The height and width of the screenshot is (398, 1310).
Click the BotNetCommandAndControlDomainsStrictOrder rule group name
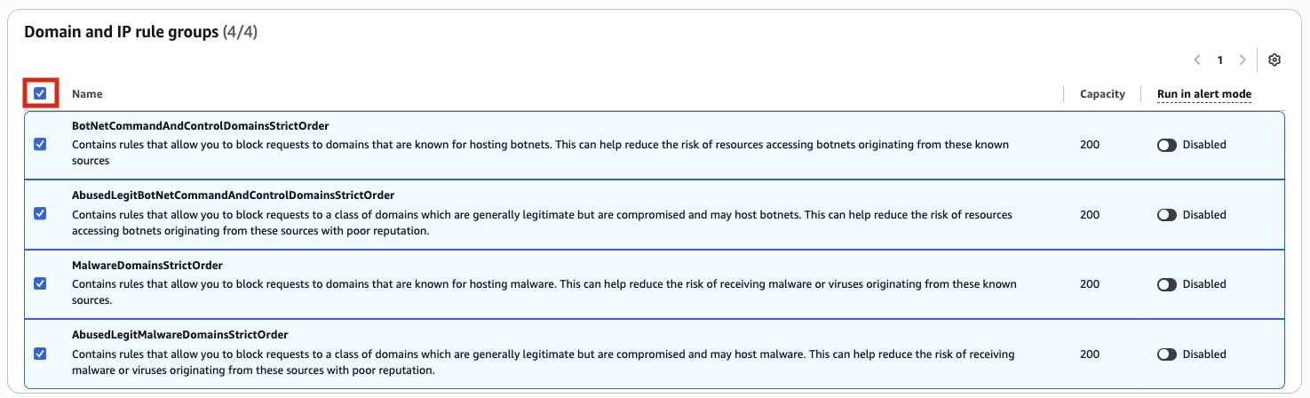(200, 126)
